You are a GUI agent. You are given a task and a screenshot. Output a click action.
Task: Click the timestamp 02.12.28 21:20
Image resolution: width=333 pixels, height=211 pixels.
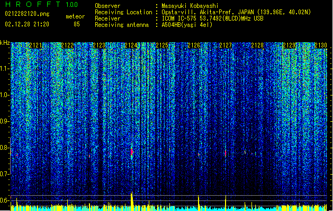[x=27, y=24]
